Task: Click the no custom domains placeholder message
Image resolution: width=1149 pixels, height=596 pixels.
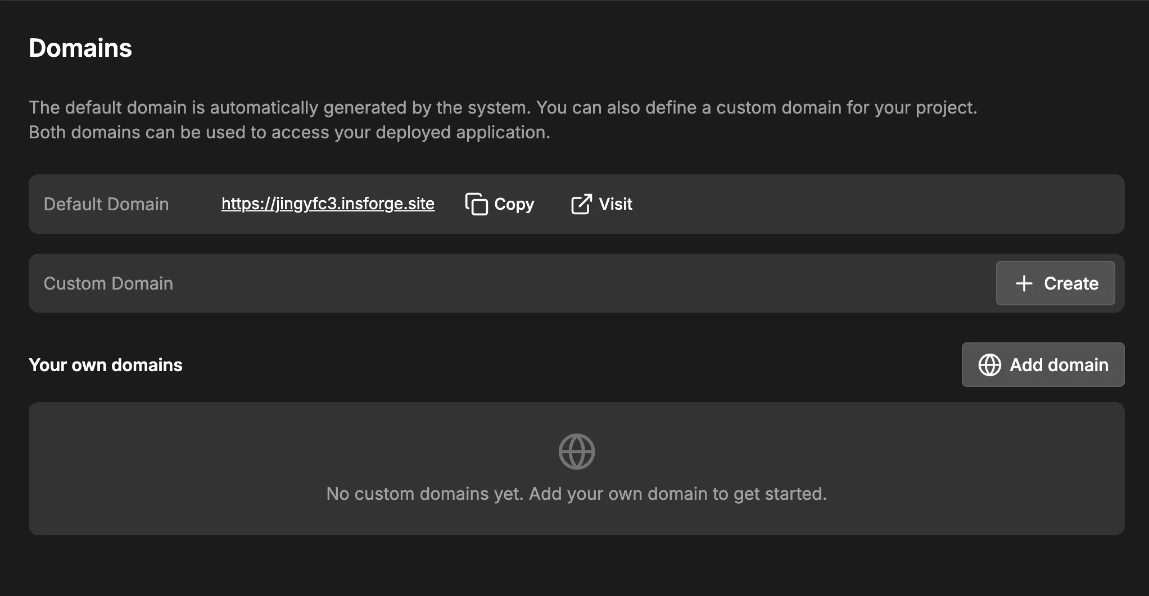Action: tap(576, 493)
